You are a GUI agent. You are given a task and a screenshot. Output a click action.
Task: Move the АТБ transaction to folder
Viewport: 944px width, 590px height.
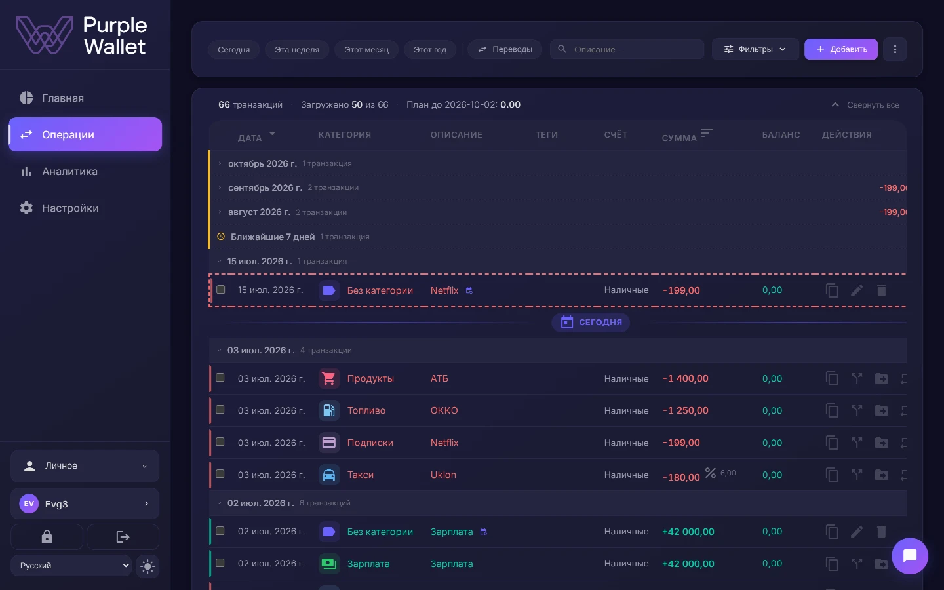[882, 378]
